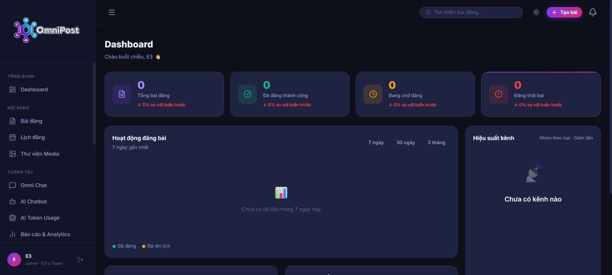Toggle the sidebar with the hamburger menu icon
The width and height of the screenshot is (612, 275).
[x=112, y=12]
